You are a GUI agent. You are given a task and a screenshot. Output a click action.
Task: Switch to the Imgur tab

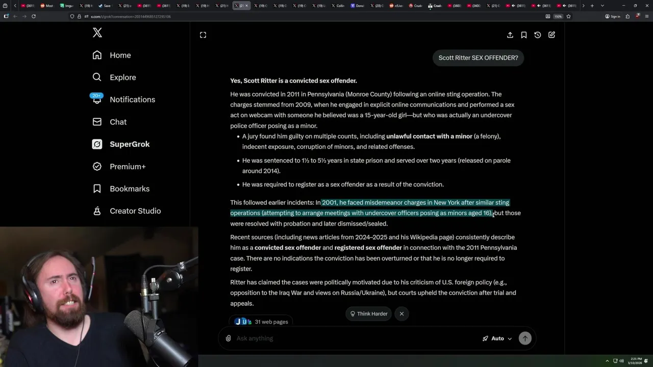tap(66, 6)
